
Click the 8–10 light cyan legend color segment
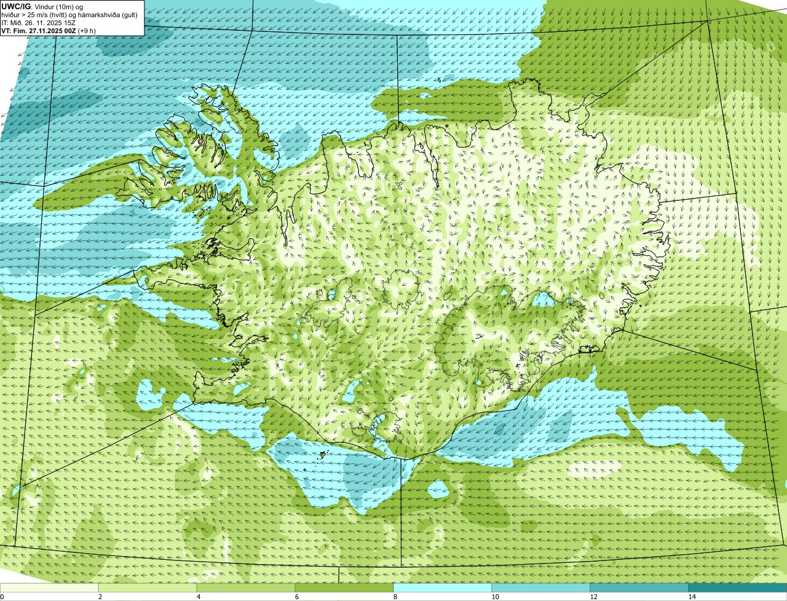coord(443,587)
